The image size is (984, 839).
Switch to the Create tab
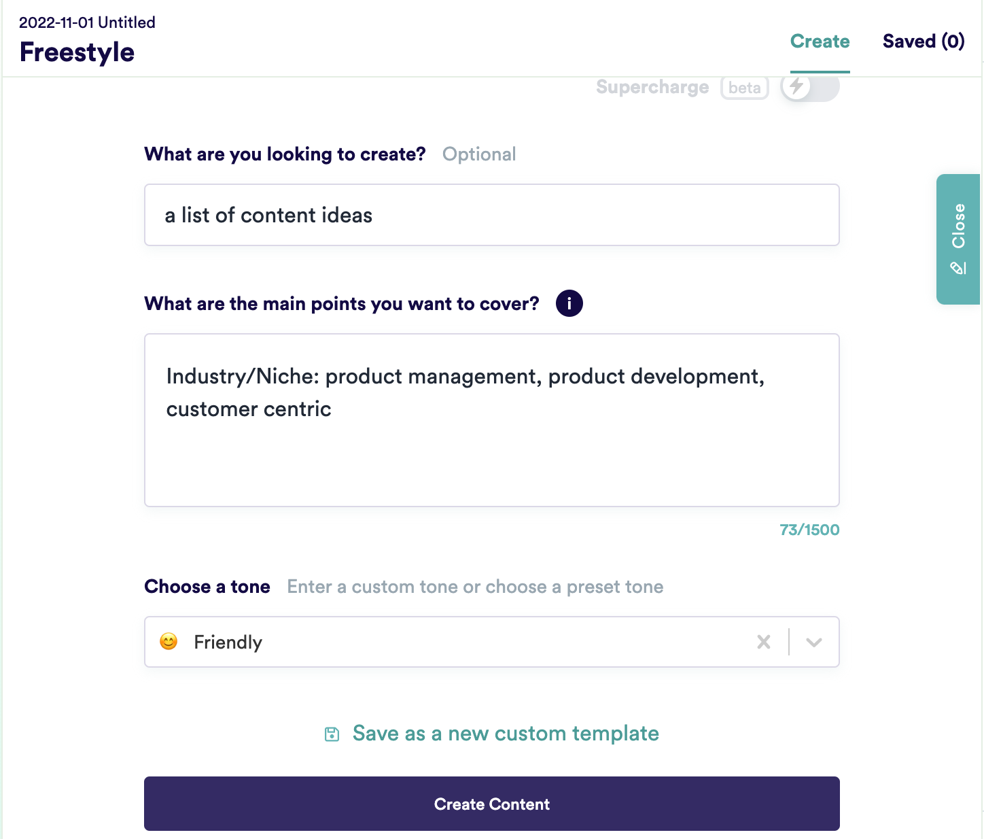[820, 41]
